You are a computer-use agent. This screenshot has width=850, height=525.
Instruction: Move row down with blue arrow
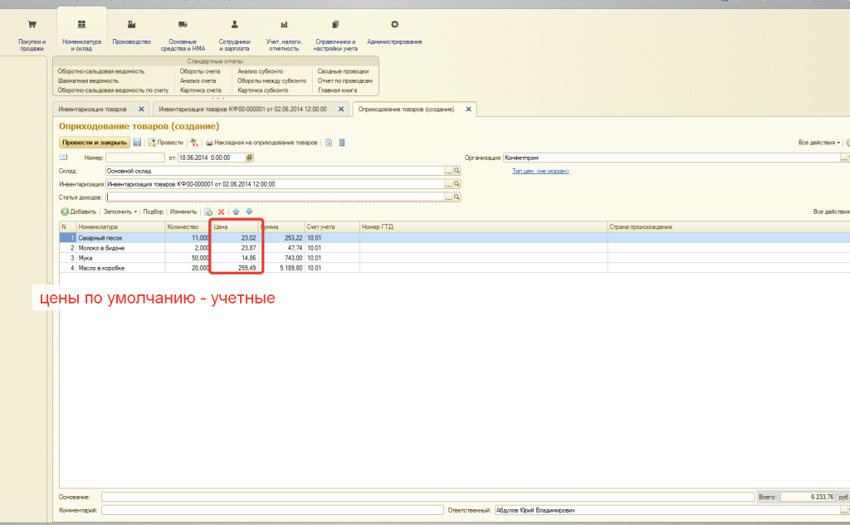pyautogui.click(x=249, y=211)
